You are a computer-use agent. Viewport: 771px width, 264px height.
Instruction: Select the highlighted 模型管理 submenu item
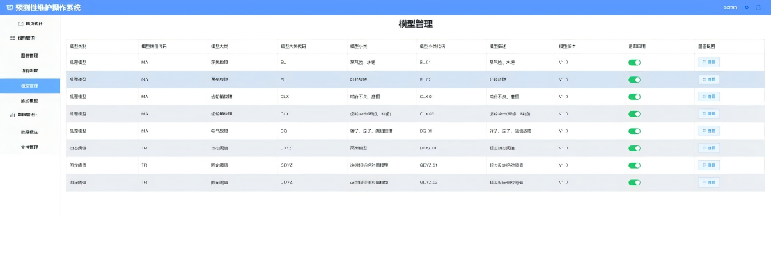pos(29,86)
